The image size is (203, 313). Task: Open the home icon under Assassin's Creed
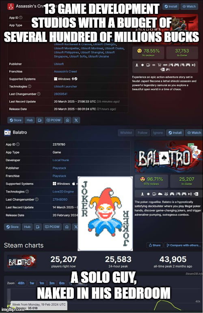click(68, 120)
